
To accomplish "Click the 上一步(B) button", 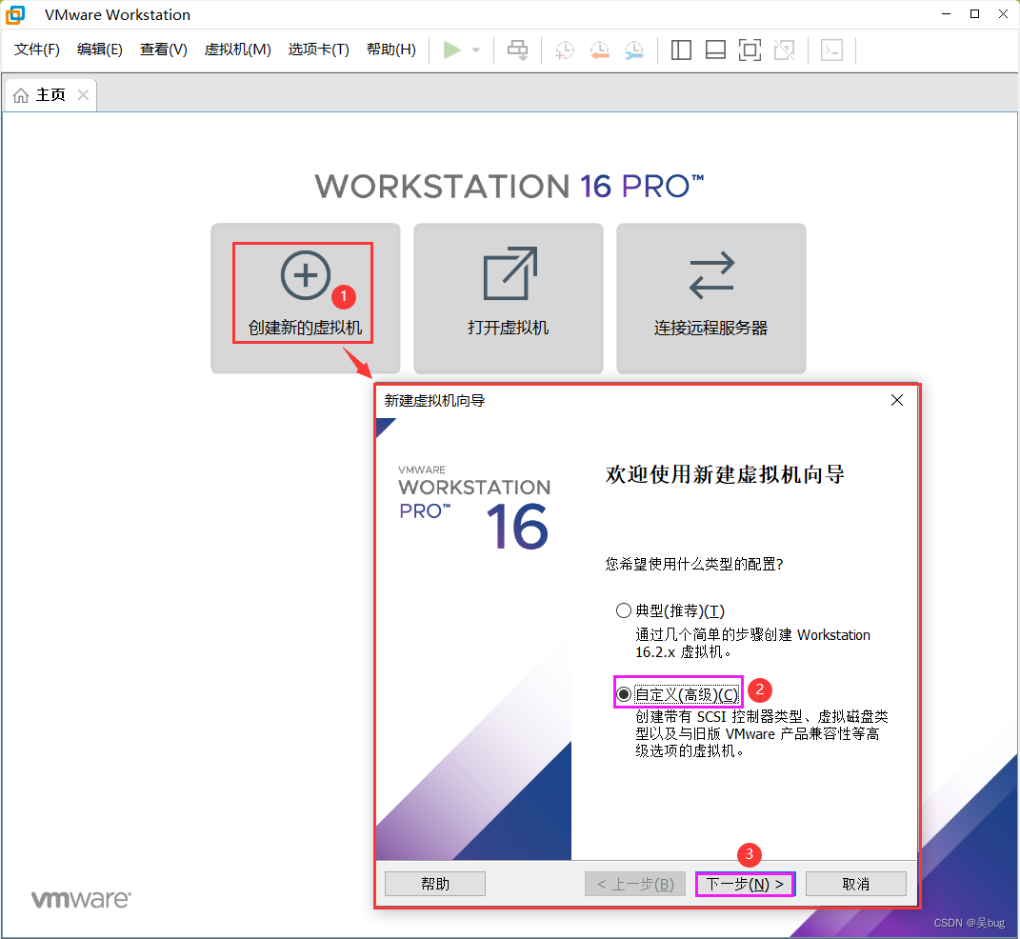I will (x=635, y=884).
